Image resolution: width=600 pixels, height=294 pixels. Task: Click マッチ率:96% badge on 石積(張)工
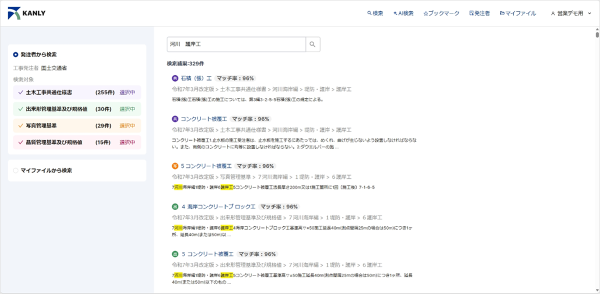235,78
